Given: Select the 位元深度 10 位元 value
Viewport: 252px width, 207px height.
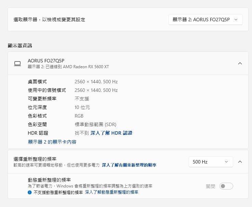Looking at the screenshot, I should coord(82,107).
